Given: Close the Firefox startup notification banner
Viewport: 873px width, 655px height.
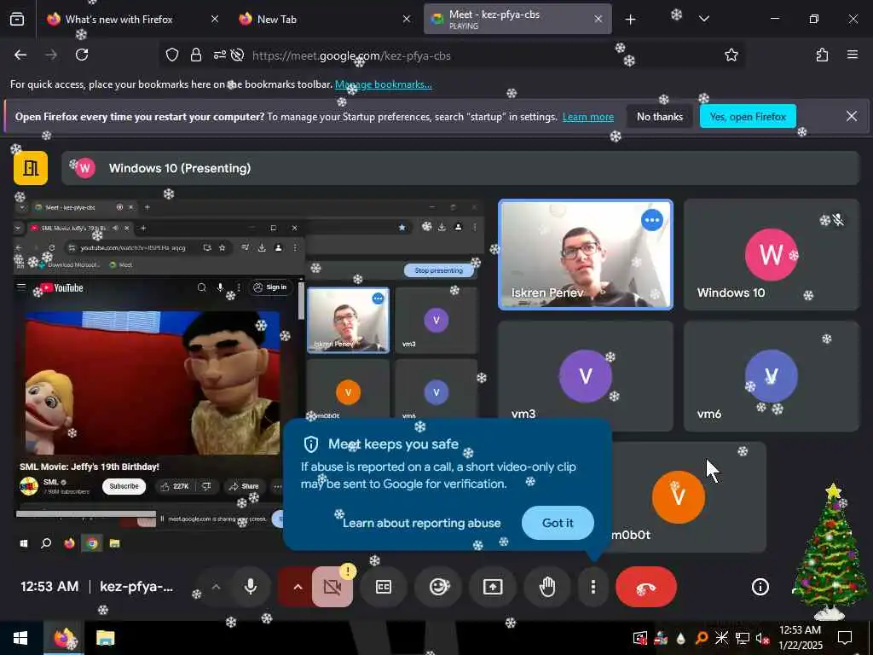Looking at the screenshot, I should point(852,116).
